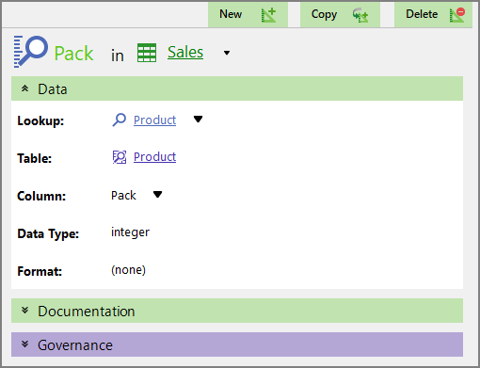Open the Lookup Product dropdown arrow
480x368 pixels.
(x=198, y=120)
